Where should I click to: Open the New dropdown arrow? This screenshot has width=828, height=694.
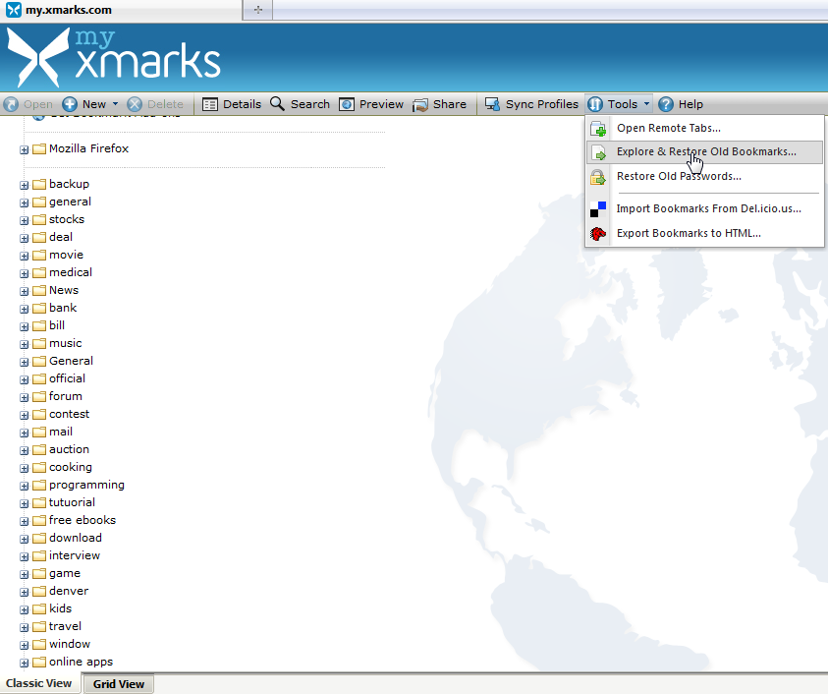[115, 104]
